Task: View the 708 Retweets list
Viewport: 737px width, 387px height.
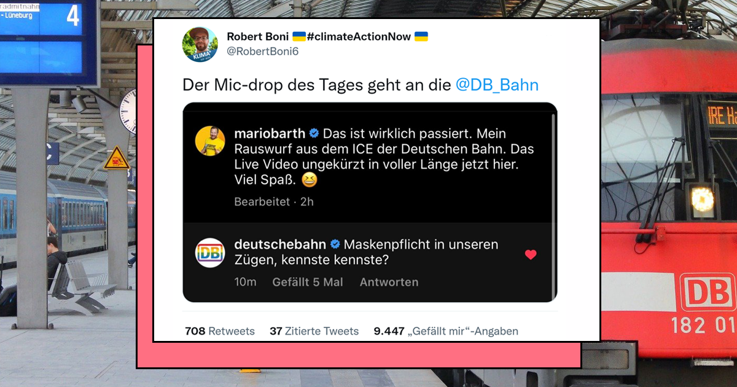Action: point(219,331)
